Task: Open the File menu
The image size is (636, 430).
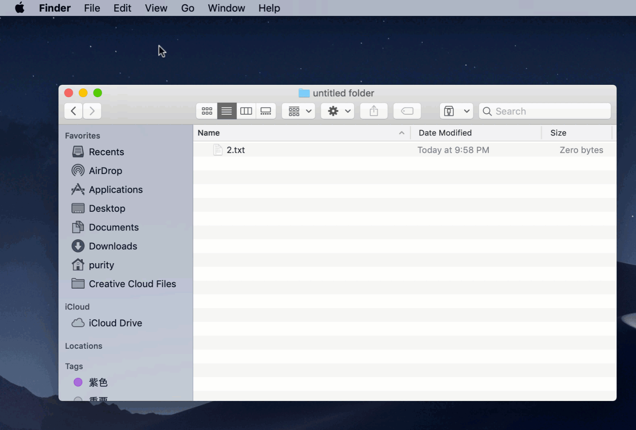Action: click(92, 8)
